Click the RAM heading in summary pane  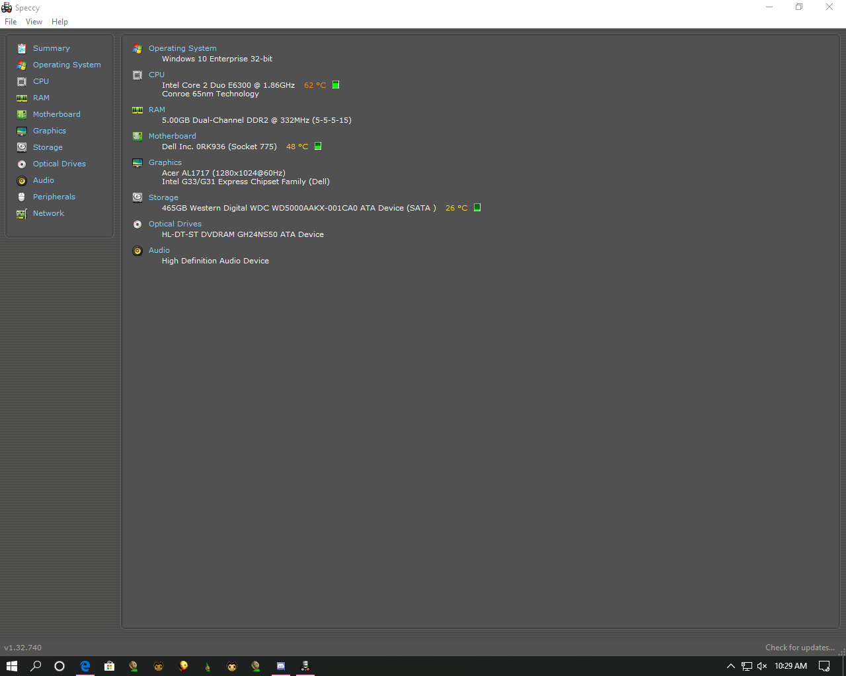click(x=157, y=110)
